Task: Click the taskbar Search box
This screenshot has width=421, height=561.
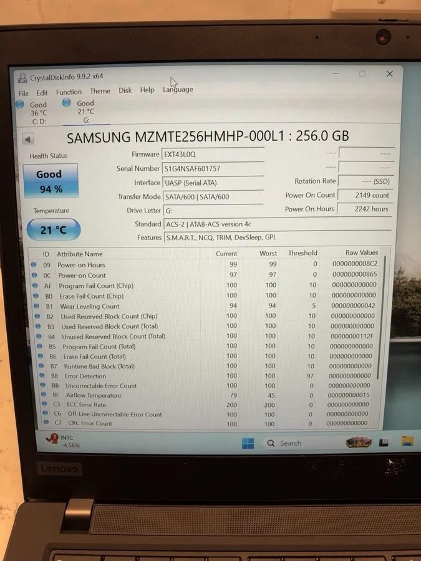Action: tap(319, 443)
